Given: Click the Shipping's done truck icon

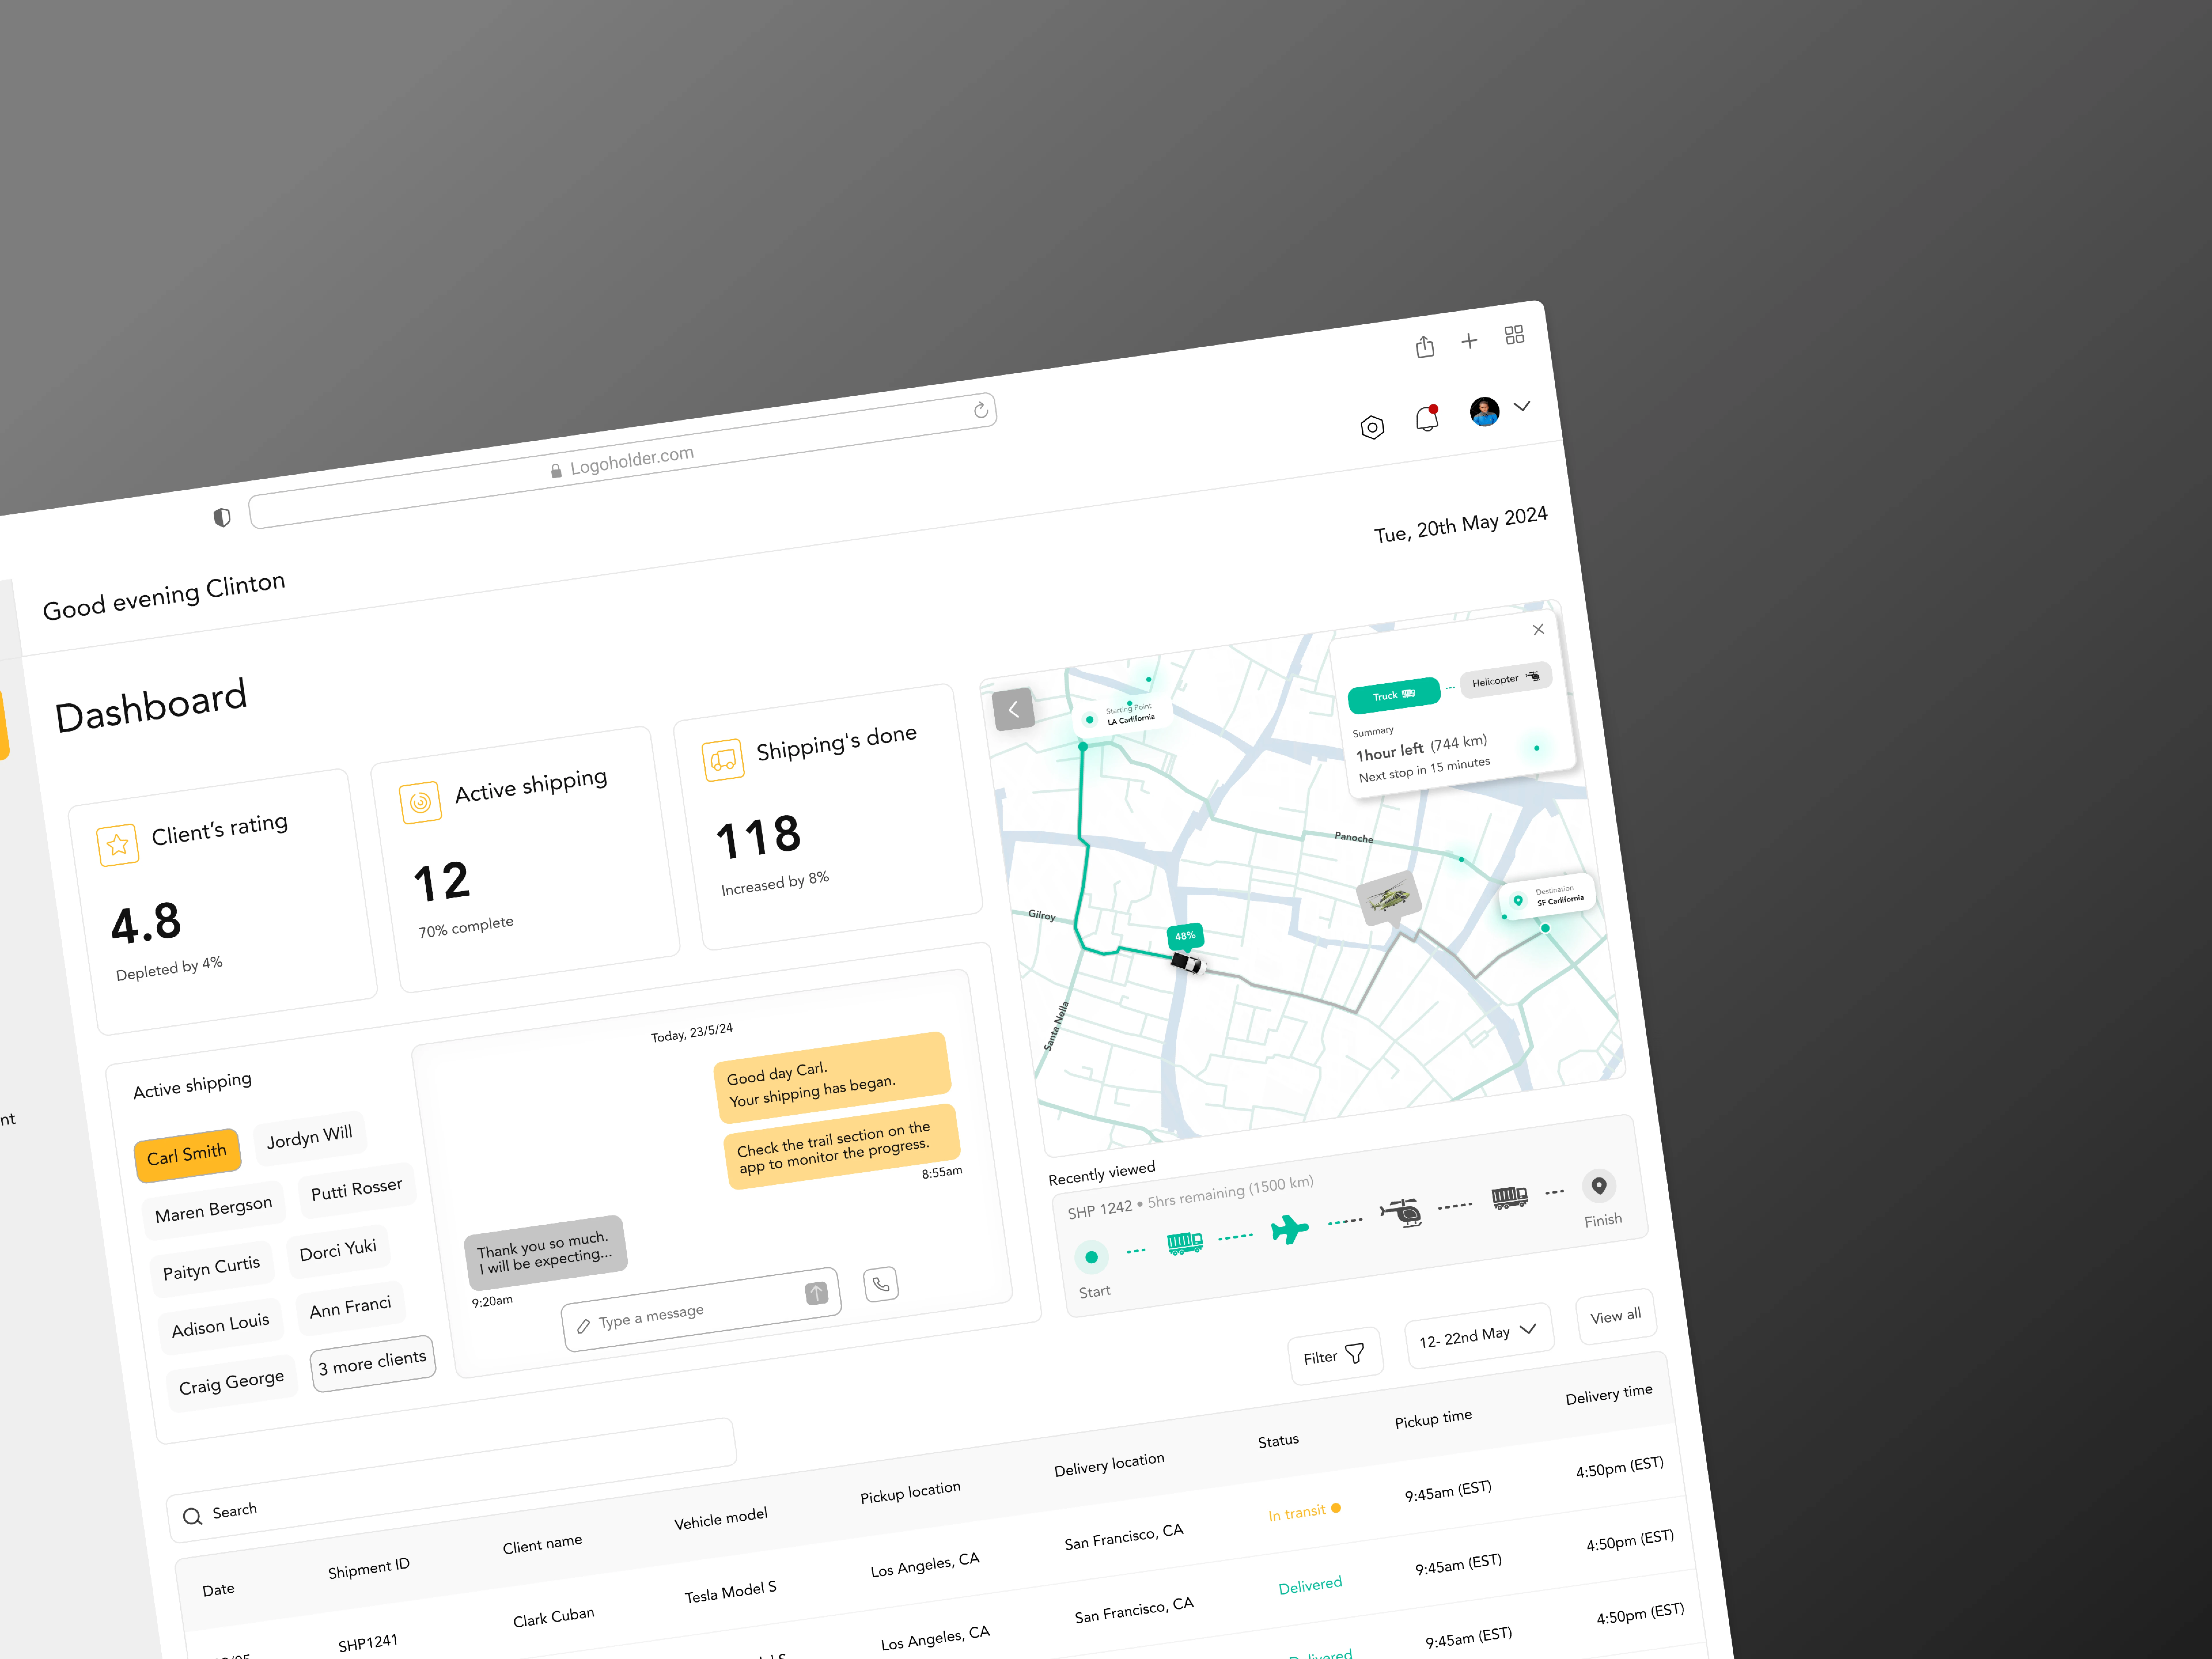Looking at the screenshot, I should click(x=723, y=760).
